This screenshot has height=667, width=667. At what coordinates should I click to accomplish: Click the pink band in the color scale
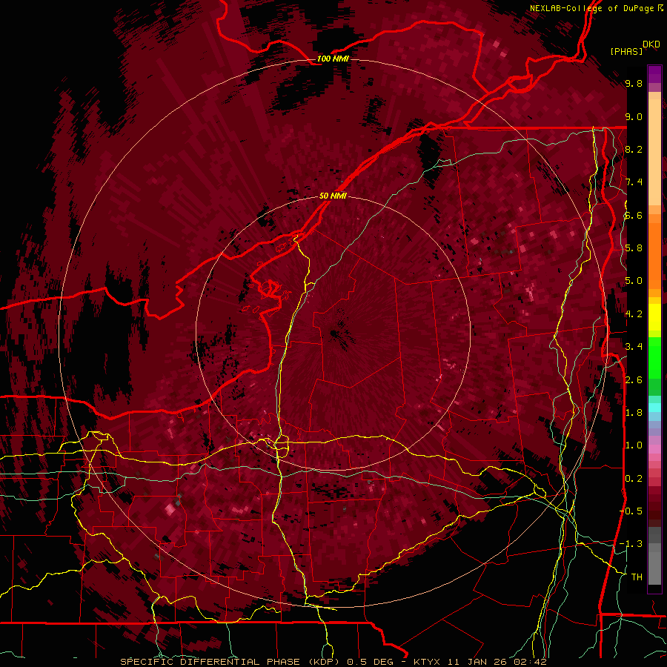point(654,449)
